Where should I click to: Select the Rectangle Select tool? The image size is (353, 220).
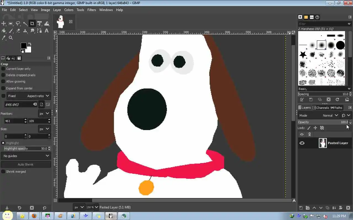[11, 24]
